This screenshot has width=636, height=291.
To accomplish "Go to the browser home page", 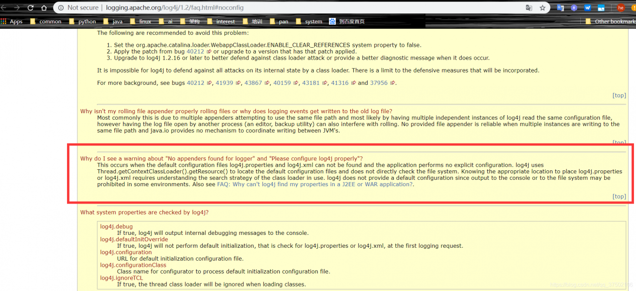I will point(44,8).
